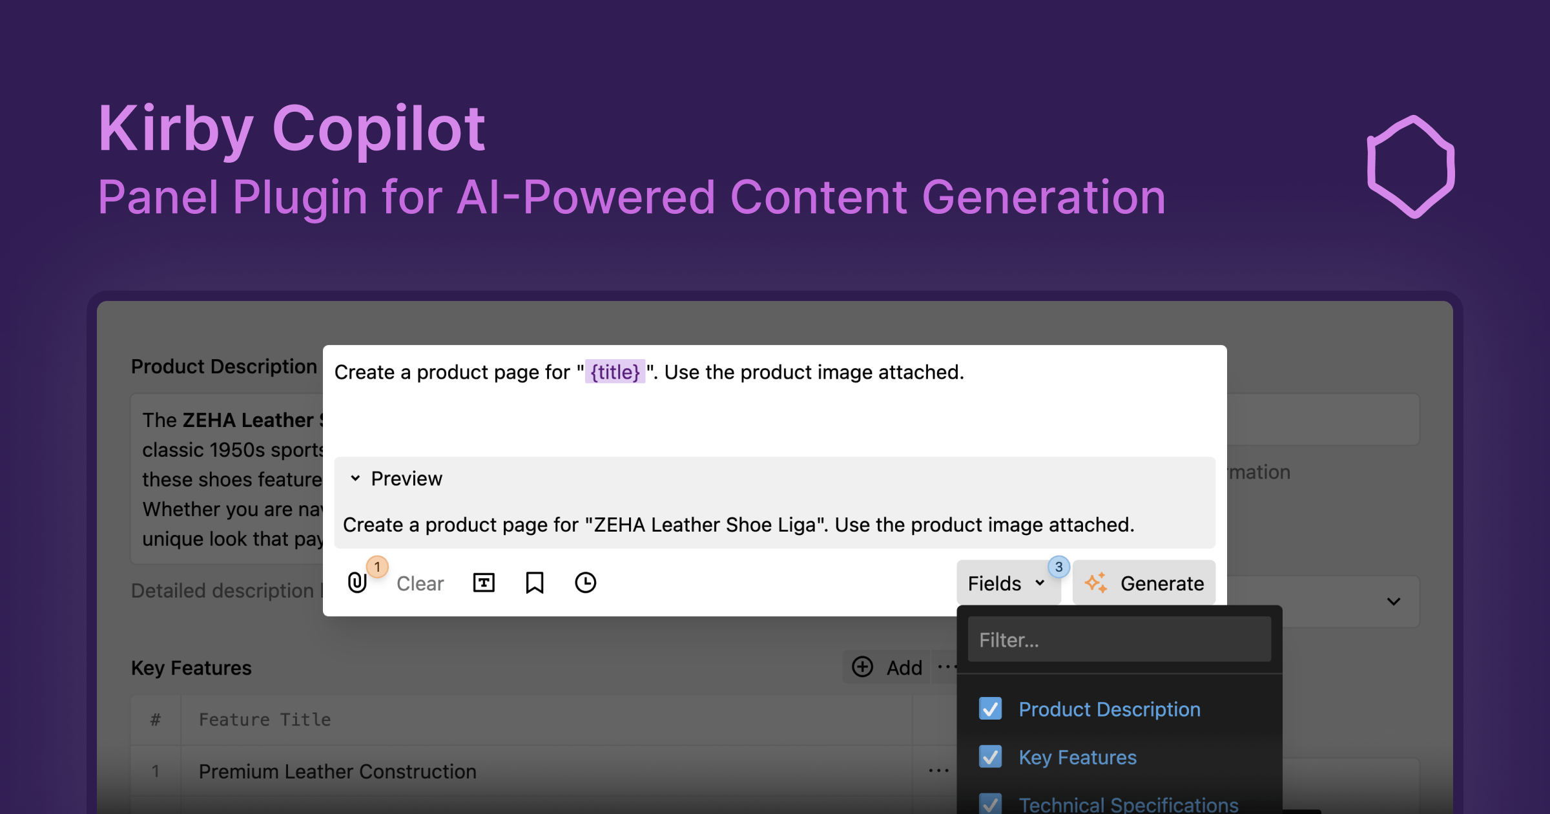
Task: Open options for Premium Leather Construction row
Action: click(x=938, y=771)
